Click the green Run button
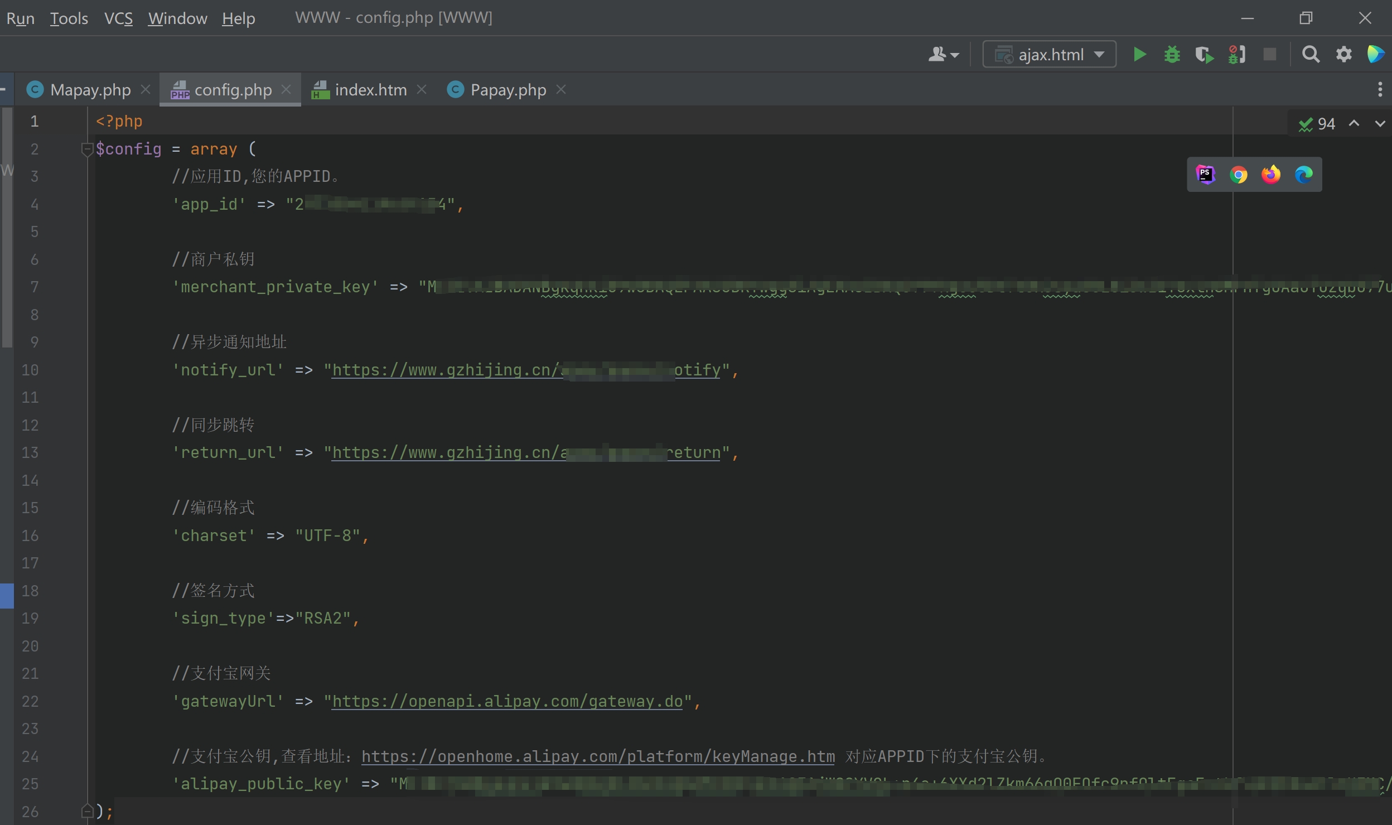This screenshot has width=1392, height=825. tap(1140, 54)
